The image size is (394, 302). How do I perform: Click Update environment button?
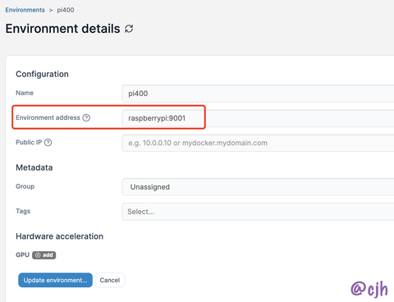55,280
